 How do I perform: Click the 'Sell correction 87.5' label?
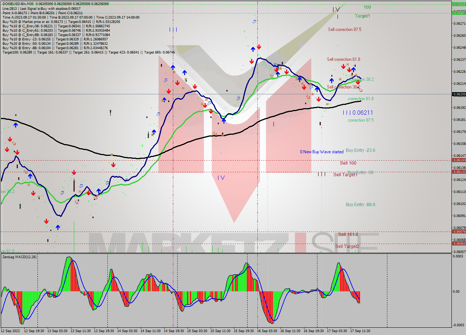[x=344, y=29]
